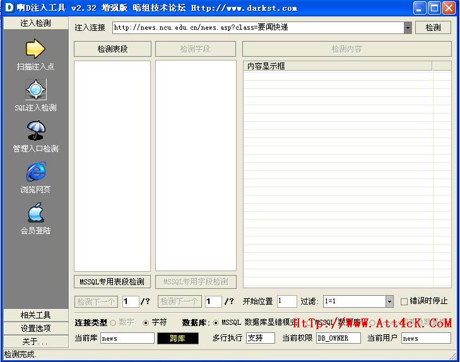Open the 关于... sidebar tab
This screenshot has height=362, width=460.
pos(36,341)
